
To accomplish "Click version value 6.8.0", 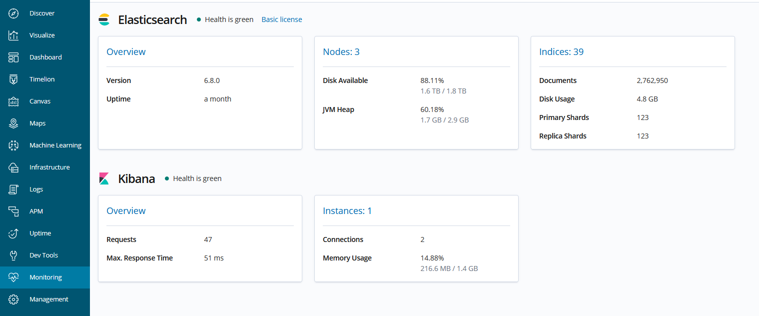I will pyautogui.click(x=212, y=80).
